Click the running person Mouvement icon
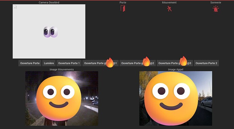The image size is (234, 129). (x=169, y=9)
